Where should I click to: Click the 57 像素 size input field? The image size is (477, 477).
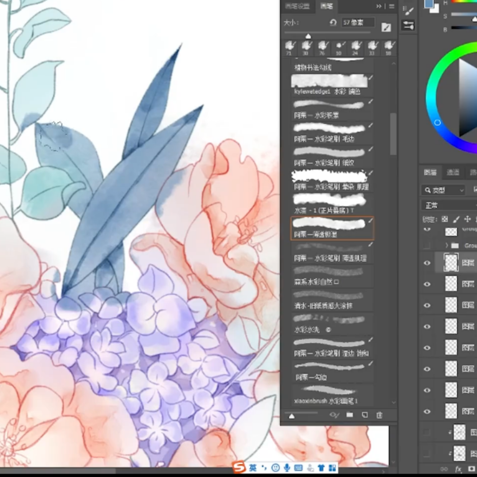[x=358, y=22]
